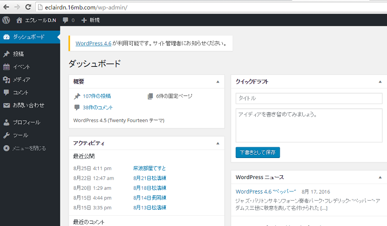
Task: Open ツール tools menu
Action: [x=30, y=135]
